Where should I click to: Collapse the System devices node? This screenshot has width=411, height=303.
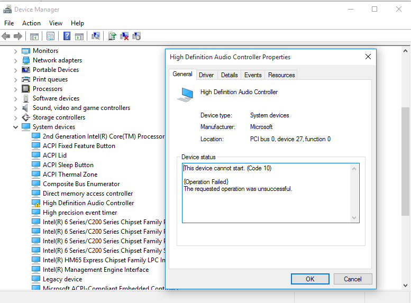click(15, 127)
